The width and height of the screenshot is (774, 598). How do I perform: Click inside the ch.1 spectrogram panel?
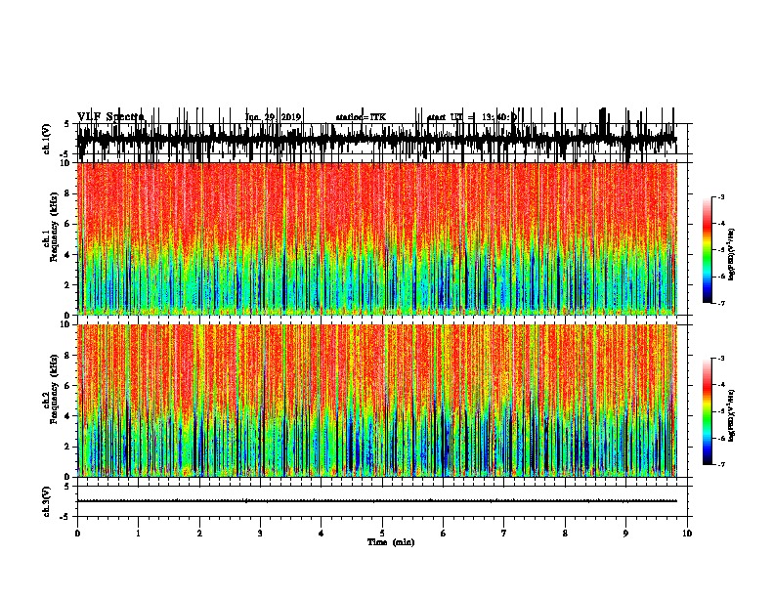[x=376, y=238]
